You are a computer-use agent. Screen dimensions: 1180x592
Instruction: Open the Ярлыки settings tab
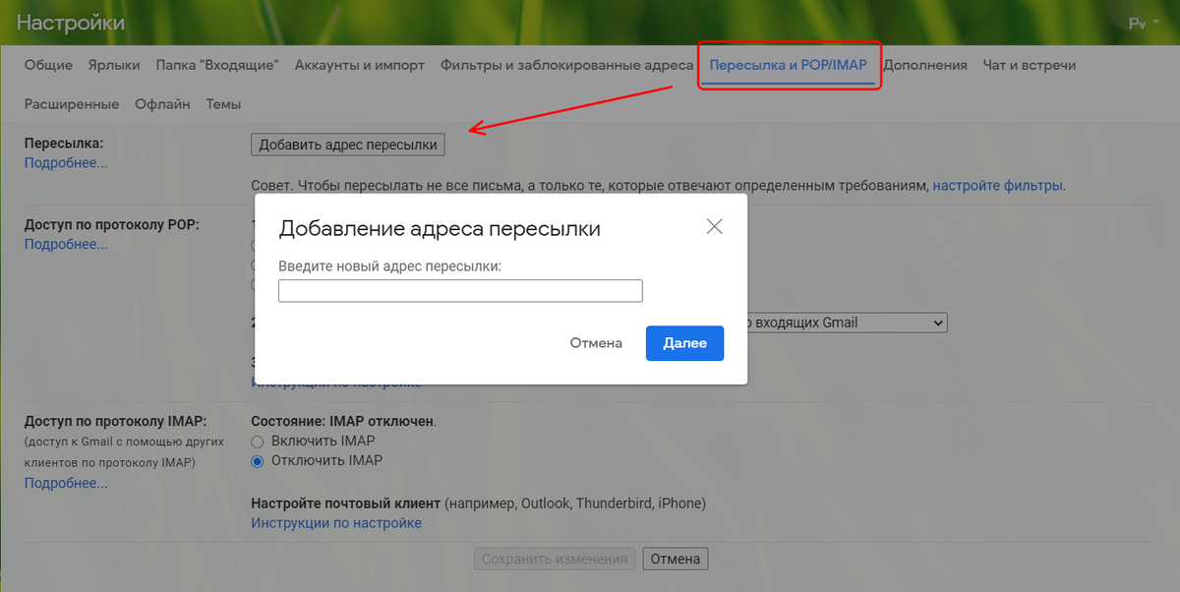click(x=114, y=65)
